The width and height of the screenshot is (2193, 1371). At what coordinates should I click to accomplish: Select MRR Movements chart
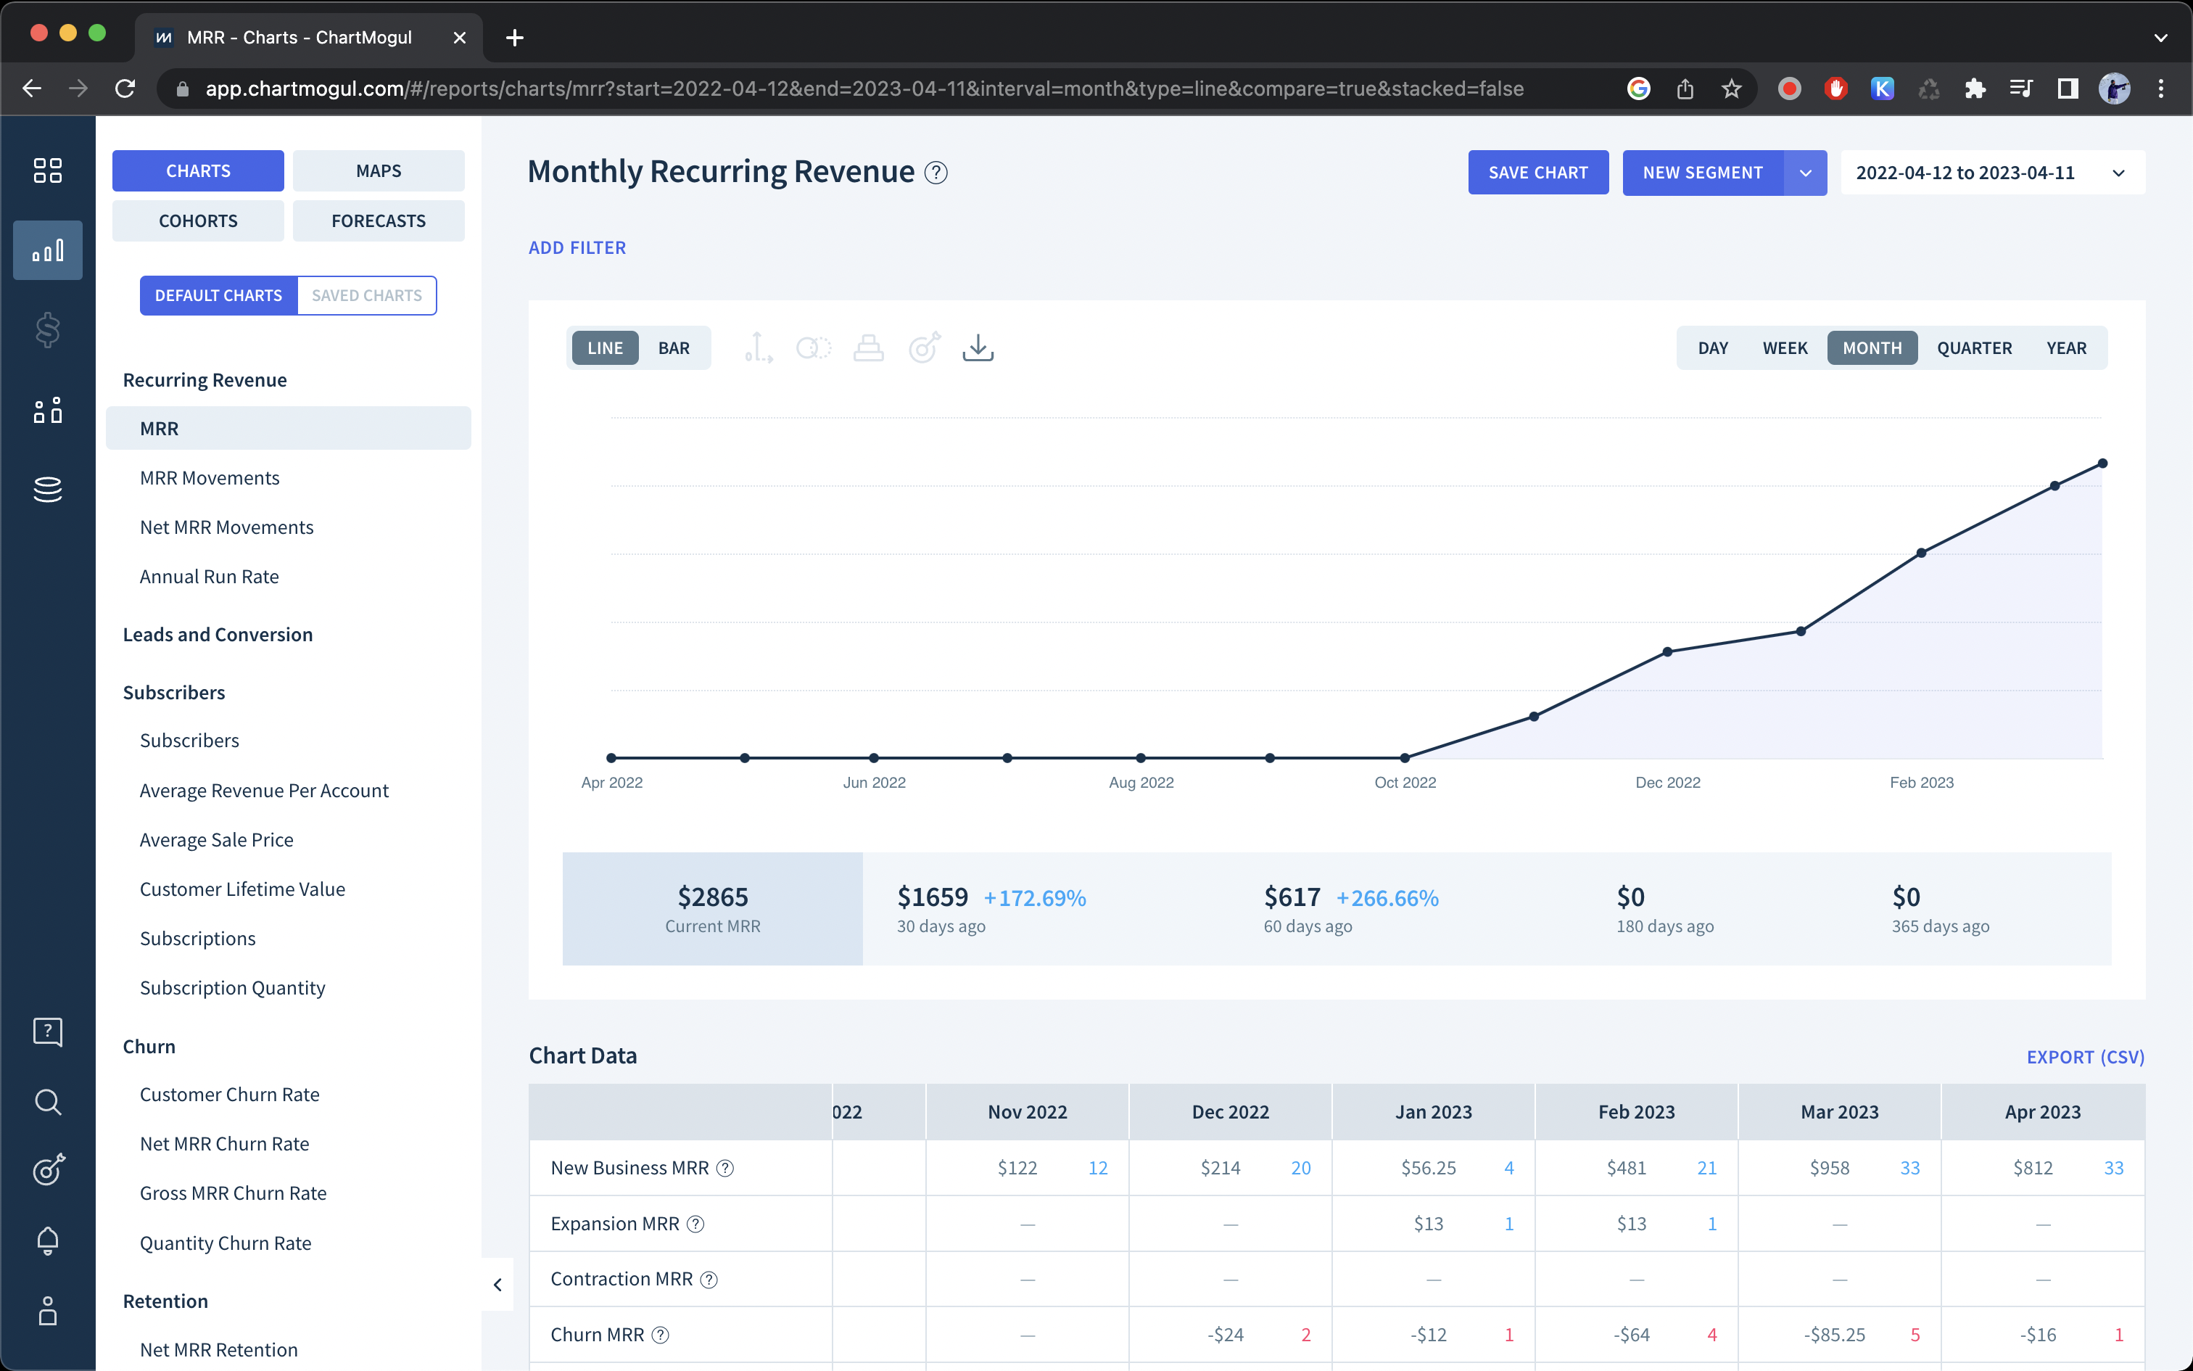[210, 478]
